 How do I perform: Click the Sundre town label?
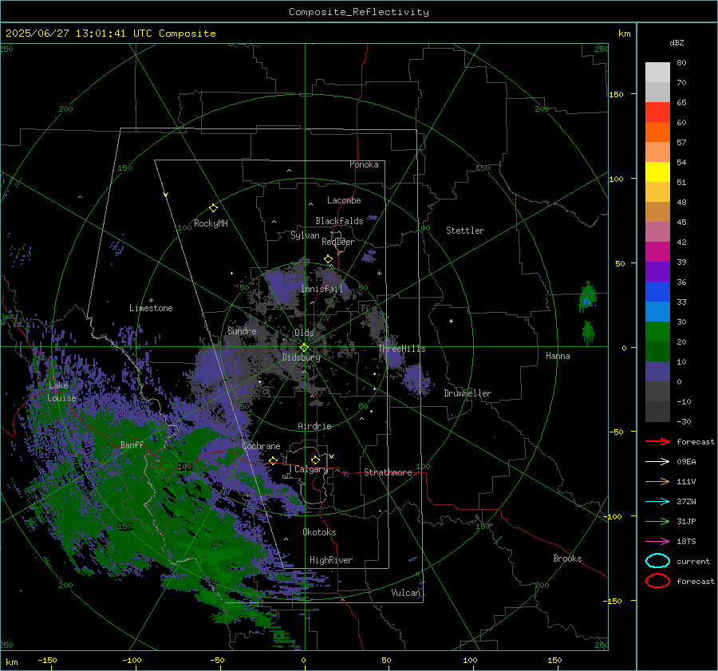point(242,330)
